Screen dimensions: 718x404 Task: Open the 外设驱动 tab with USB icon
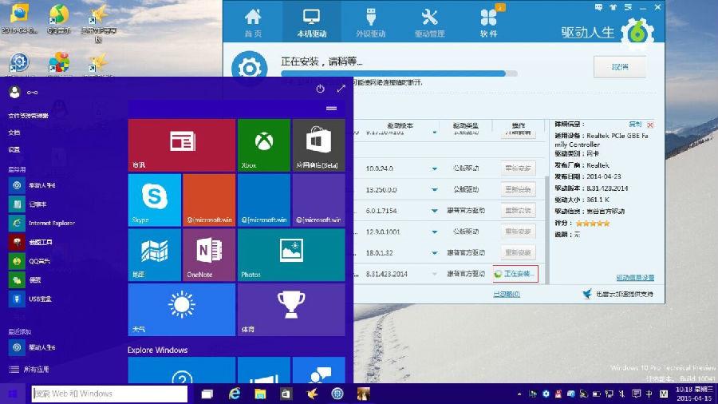[x=370, y=22]
